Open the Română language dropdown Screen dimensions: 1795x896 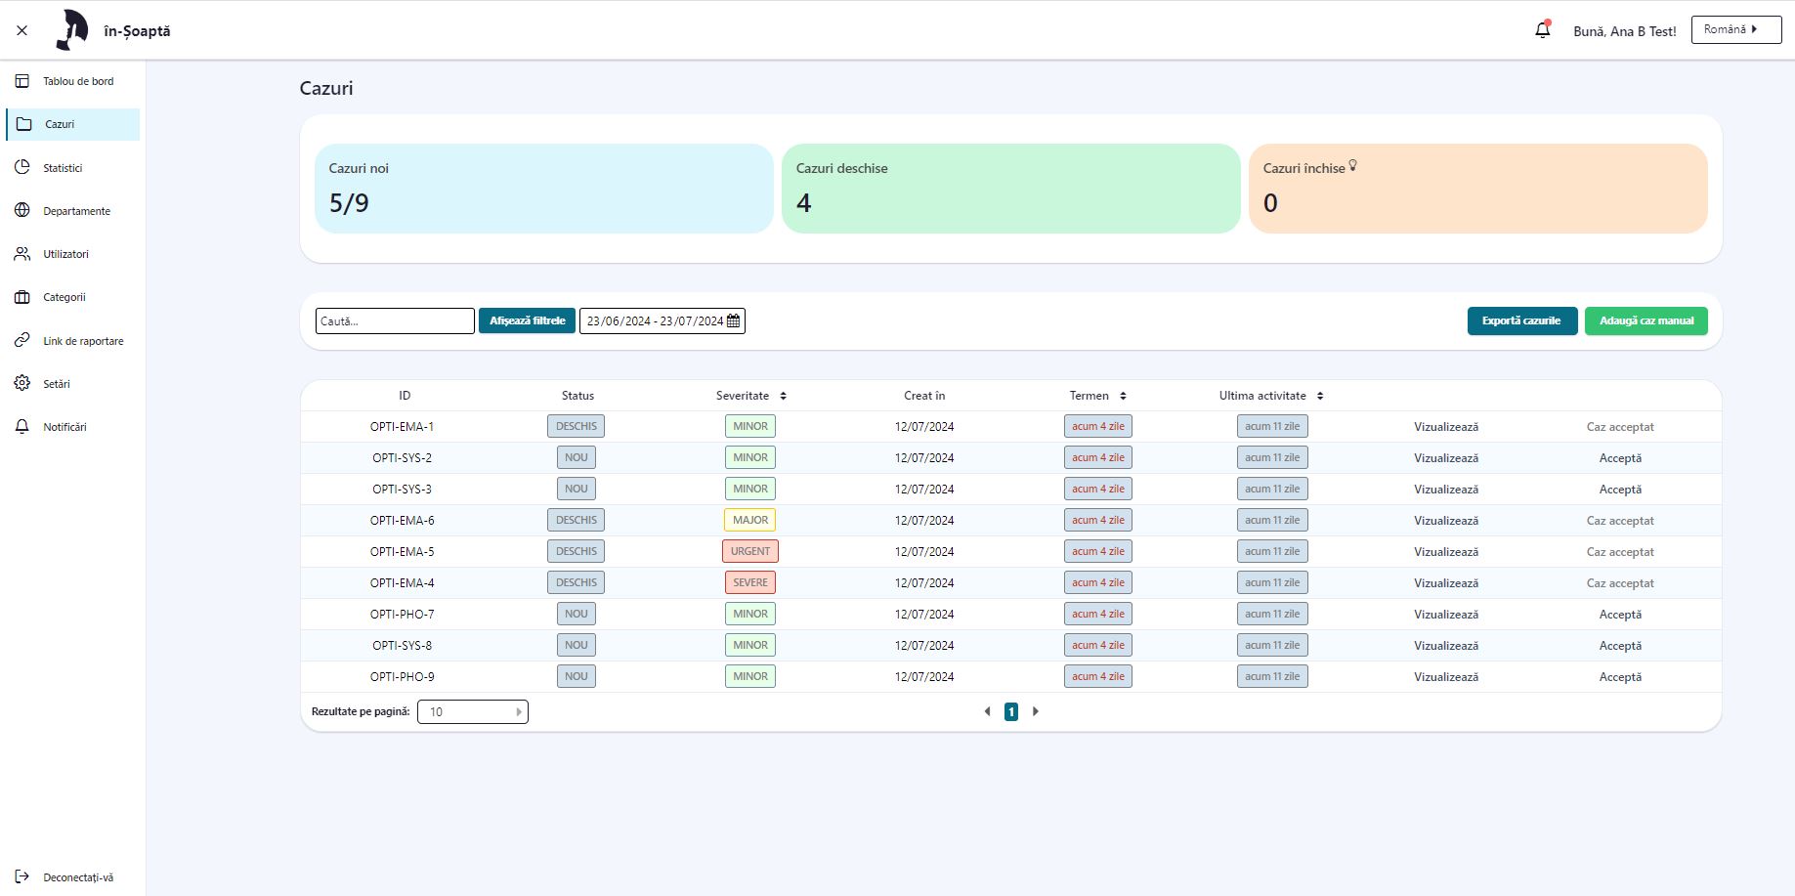tap(1735, 30)
